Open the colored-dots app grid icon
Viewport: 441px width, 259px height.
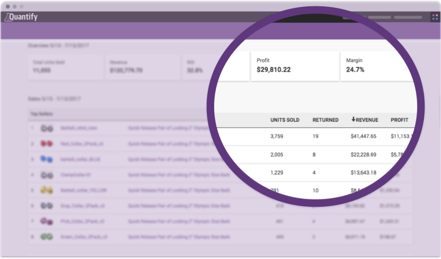click(x=435, y=17)
